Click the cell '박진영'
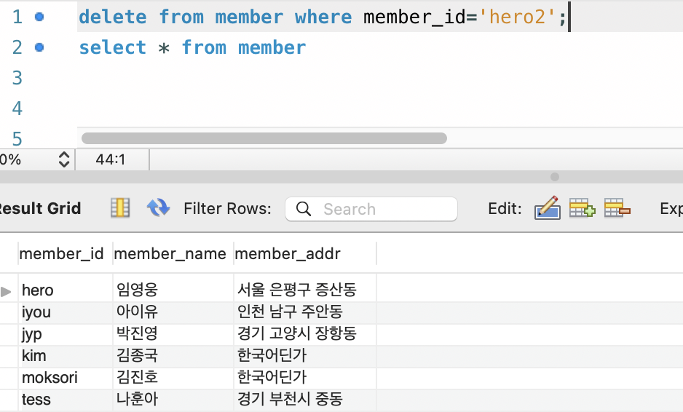 pos(173,334)
